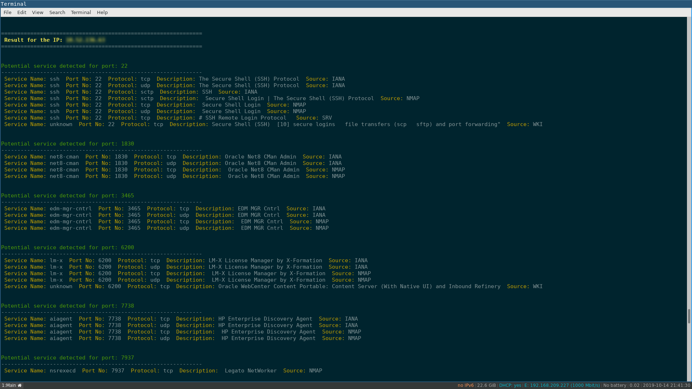Click the 0.02 system load indicator
692x389 pixels.
[x=634, y=385]
